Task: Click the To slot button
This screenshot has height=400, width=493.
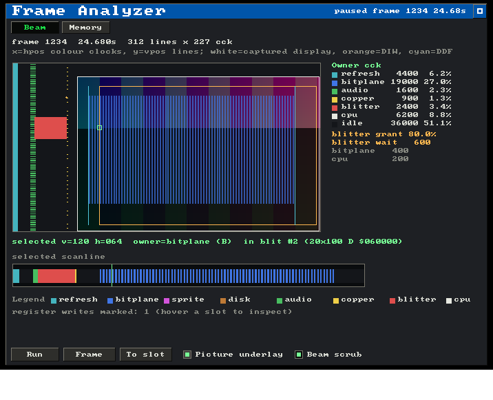Action: 145,355
